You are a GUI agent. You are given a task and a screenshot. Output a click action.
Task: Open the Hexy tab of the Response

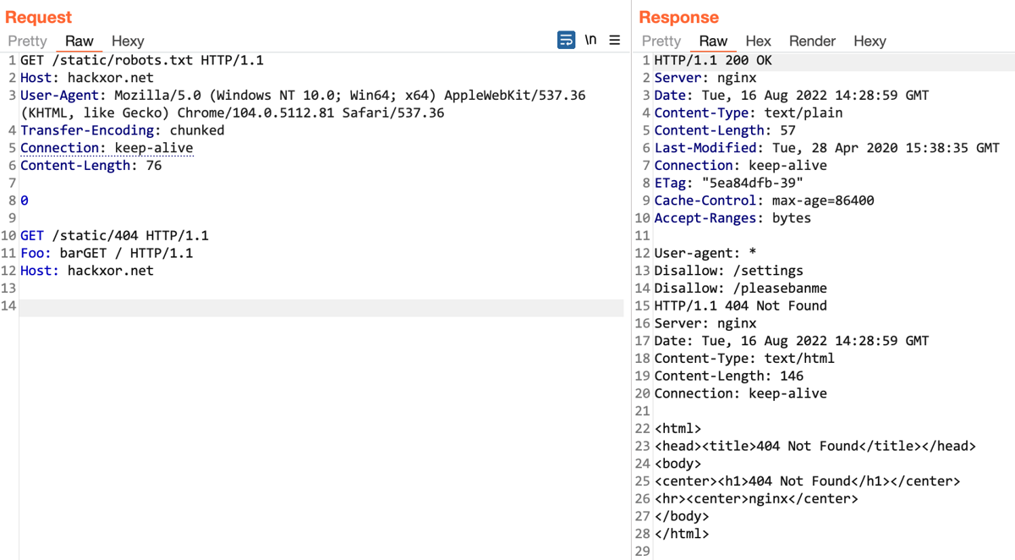[x=870, y=41]
